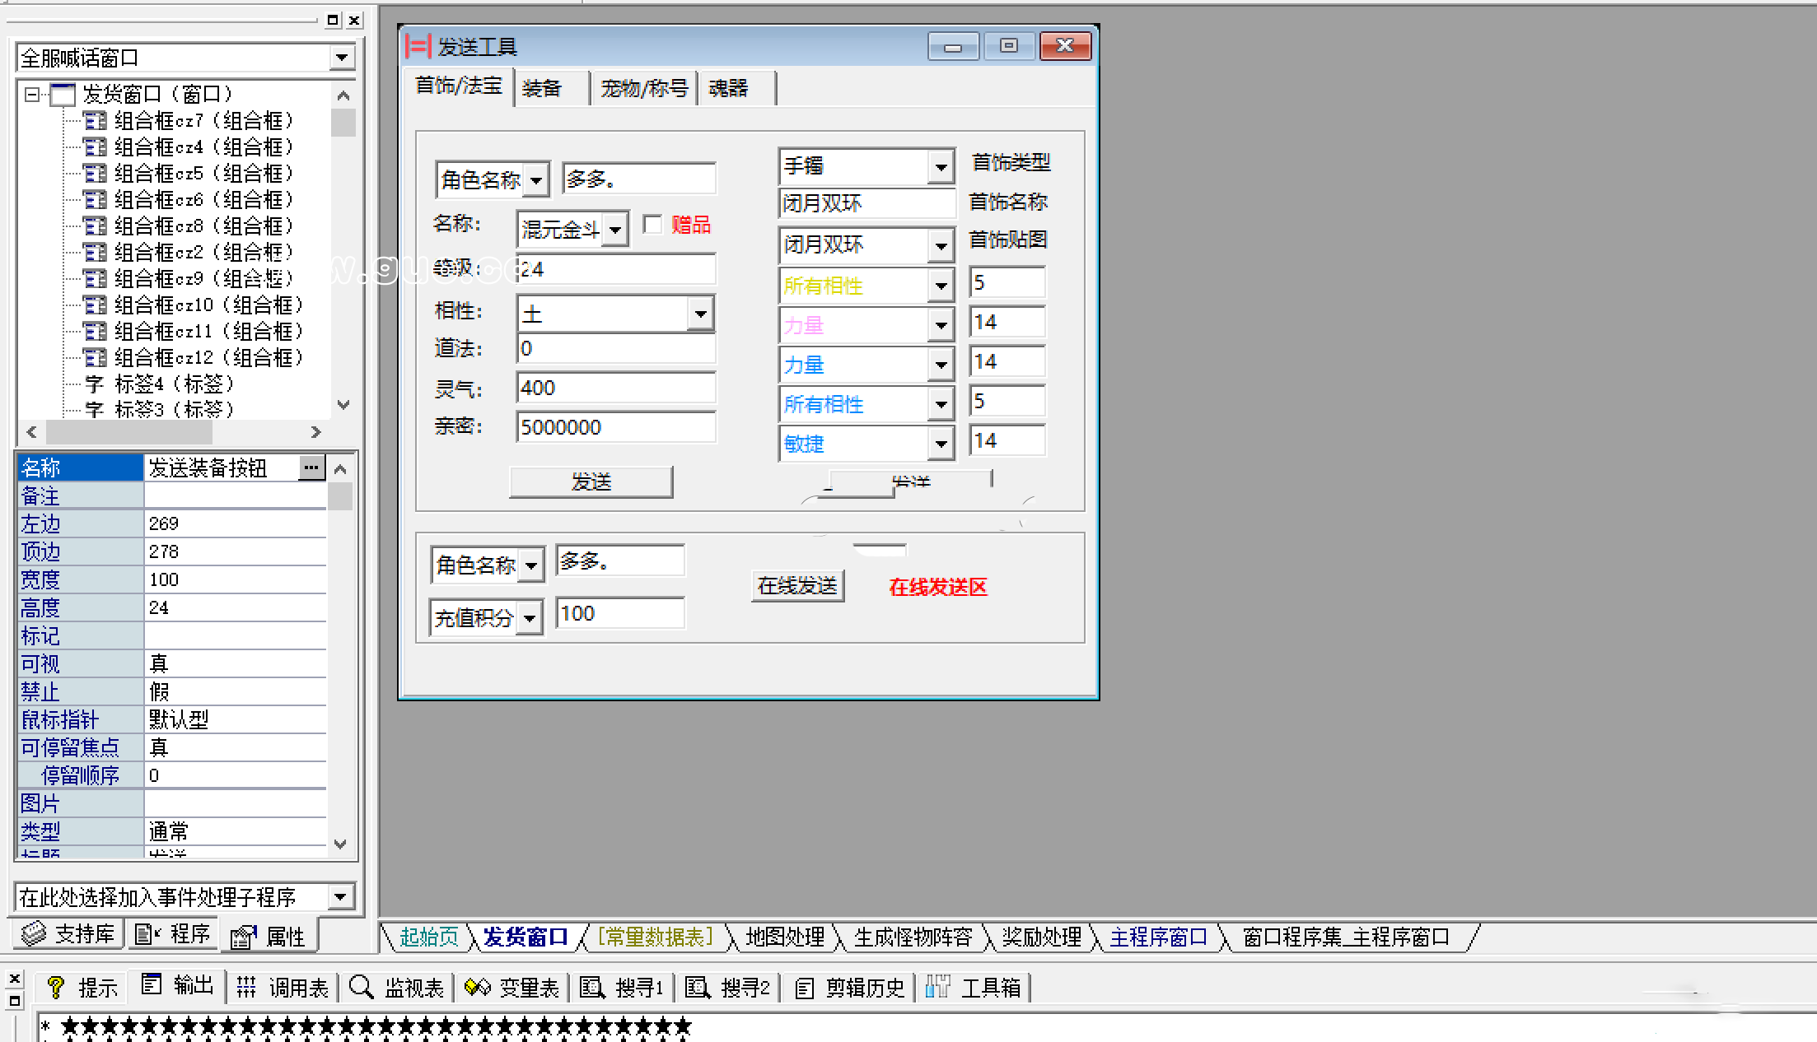This screenshot has width=1817, height=1042.
Task: Select the 宽度 property value 100
Action: click(236, 579)
